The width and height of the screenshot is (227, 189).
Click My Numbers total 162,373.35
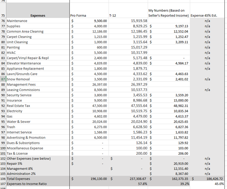pyautogui.click(x=169, y=179)
